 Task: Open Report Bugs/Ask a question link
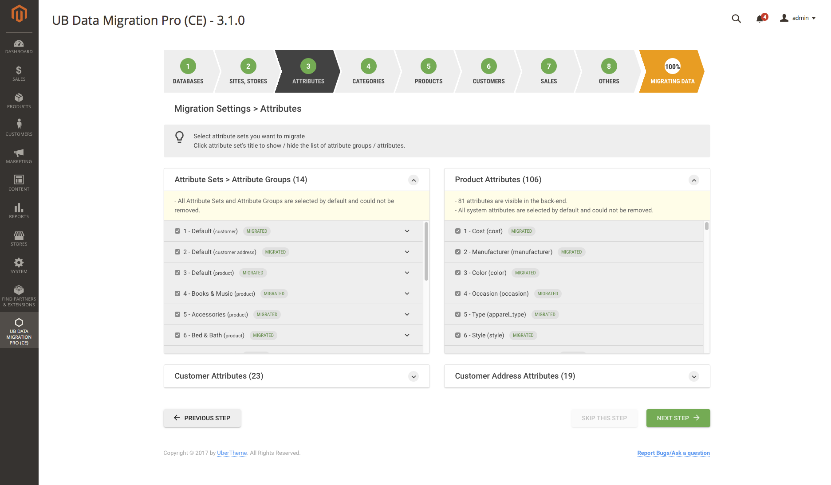[x=673, y=453]
